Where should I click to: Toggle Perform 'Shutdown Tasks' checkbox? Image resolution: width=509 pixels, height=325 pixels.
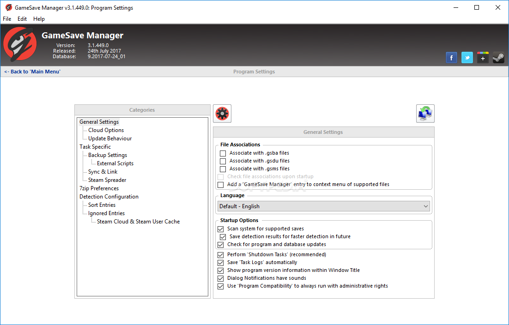(x=221, y=255)
